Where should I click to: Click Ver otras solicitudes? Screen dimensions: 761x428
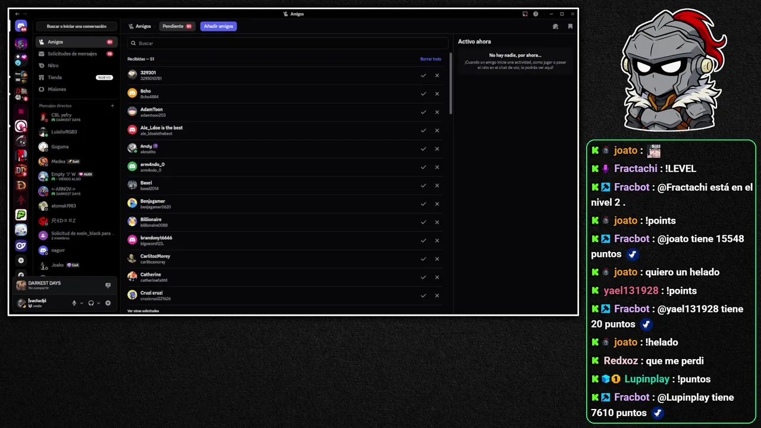(x=143, y=311)
